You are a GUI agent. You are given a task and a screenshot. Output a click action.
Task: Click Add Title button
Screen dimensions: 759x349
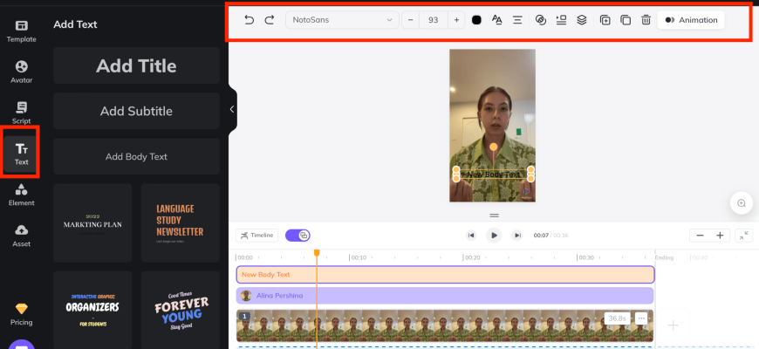(136, 65)
